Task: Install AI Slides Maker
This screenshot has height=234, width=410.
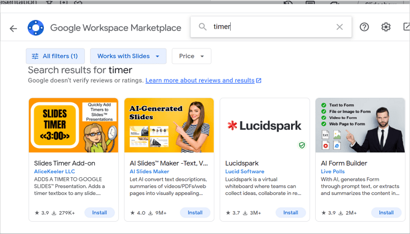Action: (x=195, y=212)
